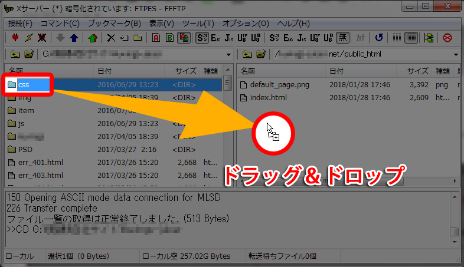Click the Refresh file list icon
The width and height of the screenshot is (464, 267).
[x=379, y=38]
